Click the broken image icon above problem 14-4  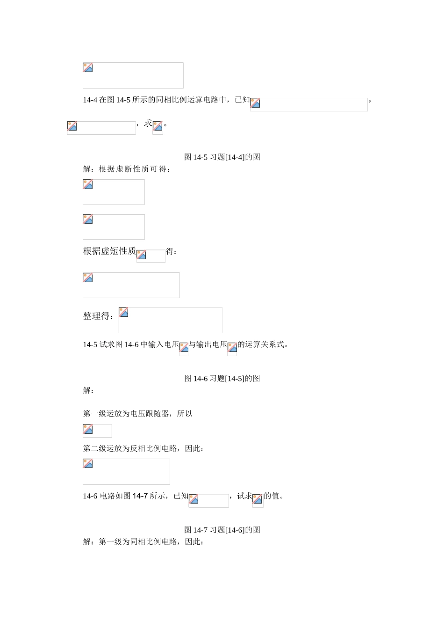133,75
